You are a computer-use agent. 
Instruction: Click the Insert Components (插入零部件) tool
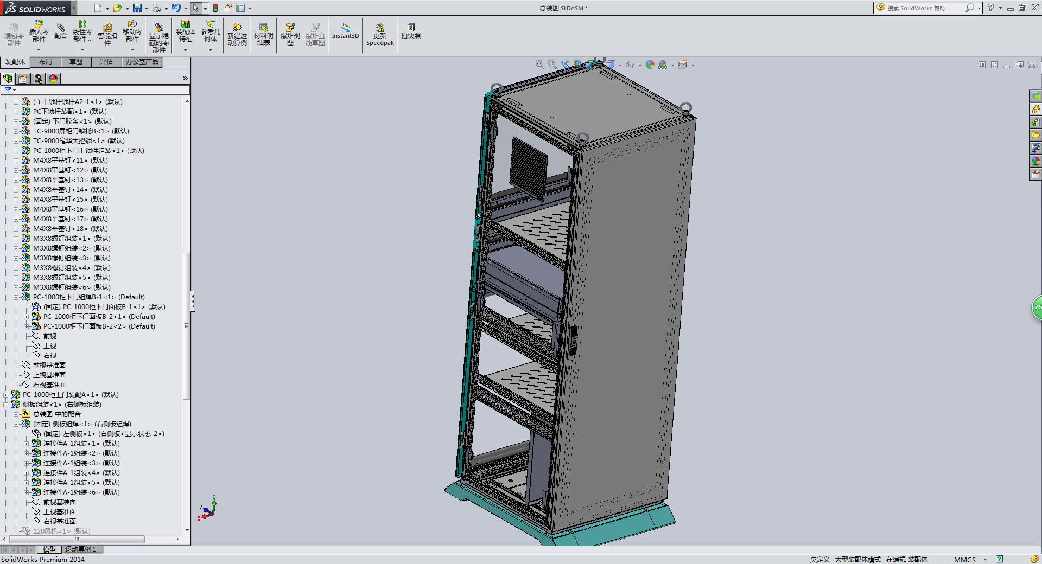pyautogui.click(x=39, y=31)
